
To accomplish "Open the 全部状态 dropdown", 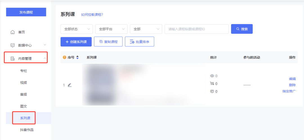I will (77, 29).
